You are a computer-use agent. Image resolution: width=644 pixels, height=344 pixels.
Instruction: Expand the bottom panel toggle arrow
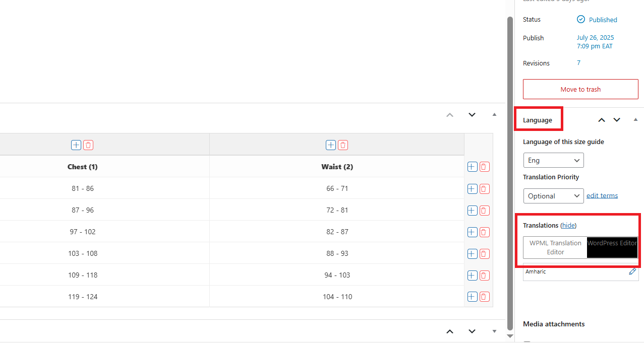point(494,331)
